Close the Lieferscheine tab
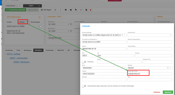The image size is (175, 95). point(20,6)
